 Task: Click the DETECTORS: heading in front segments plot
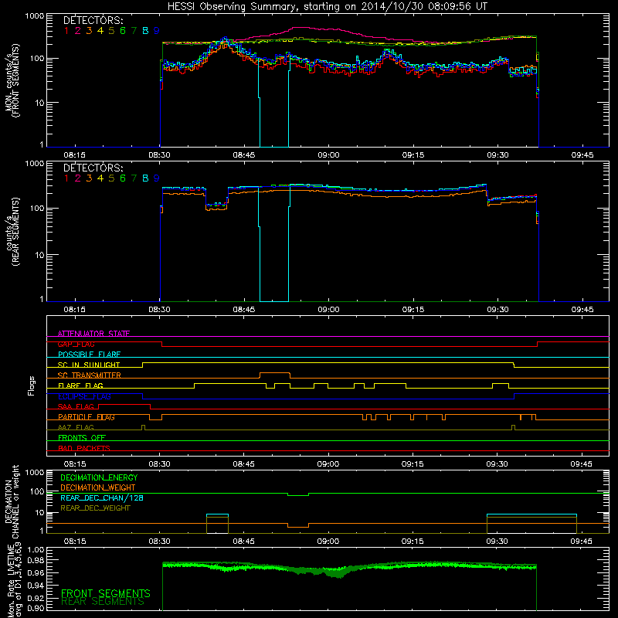93,20
